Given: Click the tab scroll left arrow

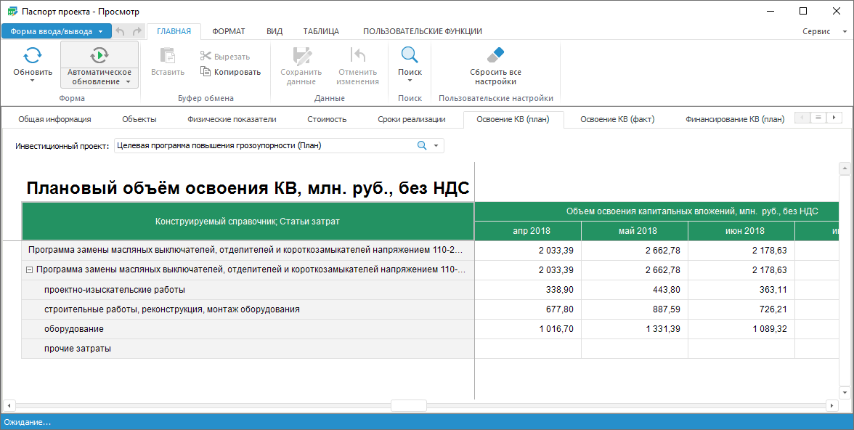Looking at the screenshot, I should (802, 117).
